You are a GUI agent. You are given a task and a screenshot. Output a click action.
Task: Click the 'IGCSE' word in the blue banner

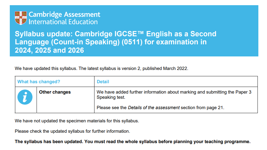point(126,34)
